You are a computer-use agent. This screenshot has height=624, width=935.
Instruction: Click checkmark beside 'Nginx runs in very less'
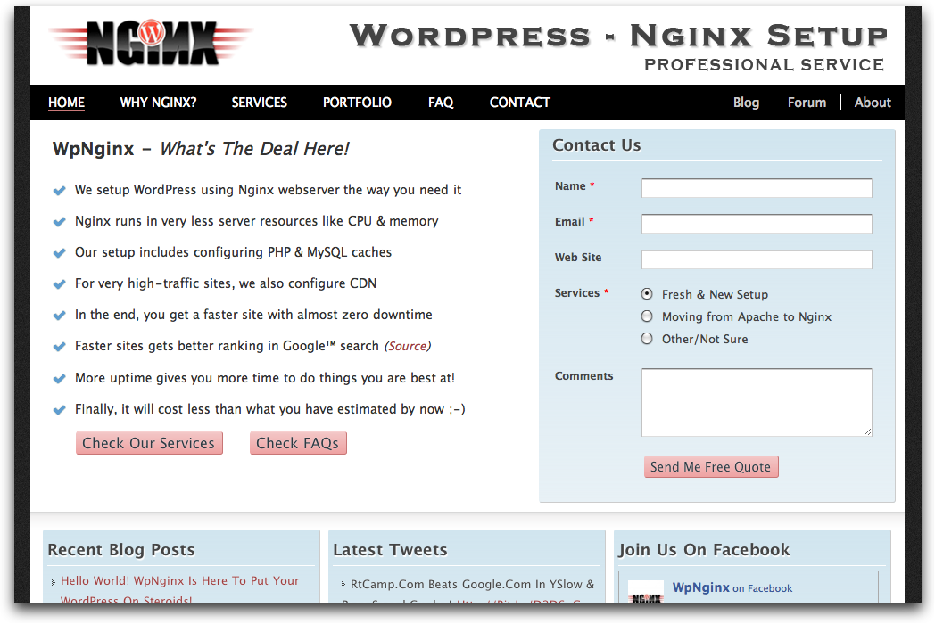coord(59,222)
